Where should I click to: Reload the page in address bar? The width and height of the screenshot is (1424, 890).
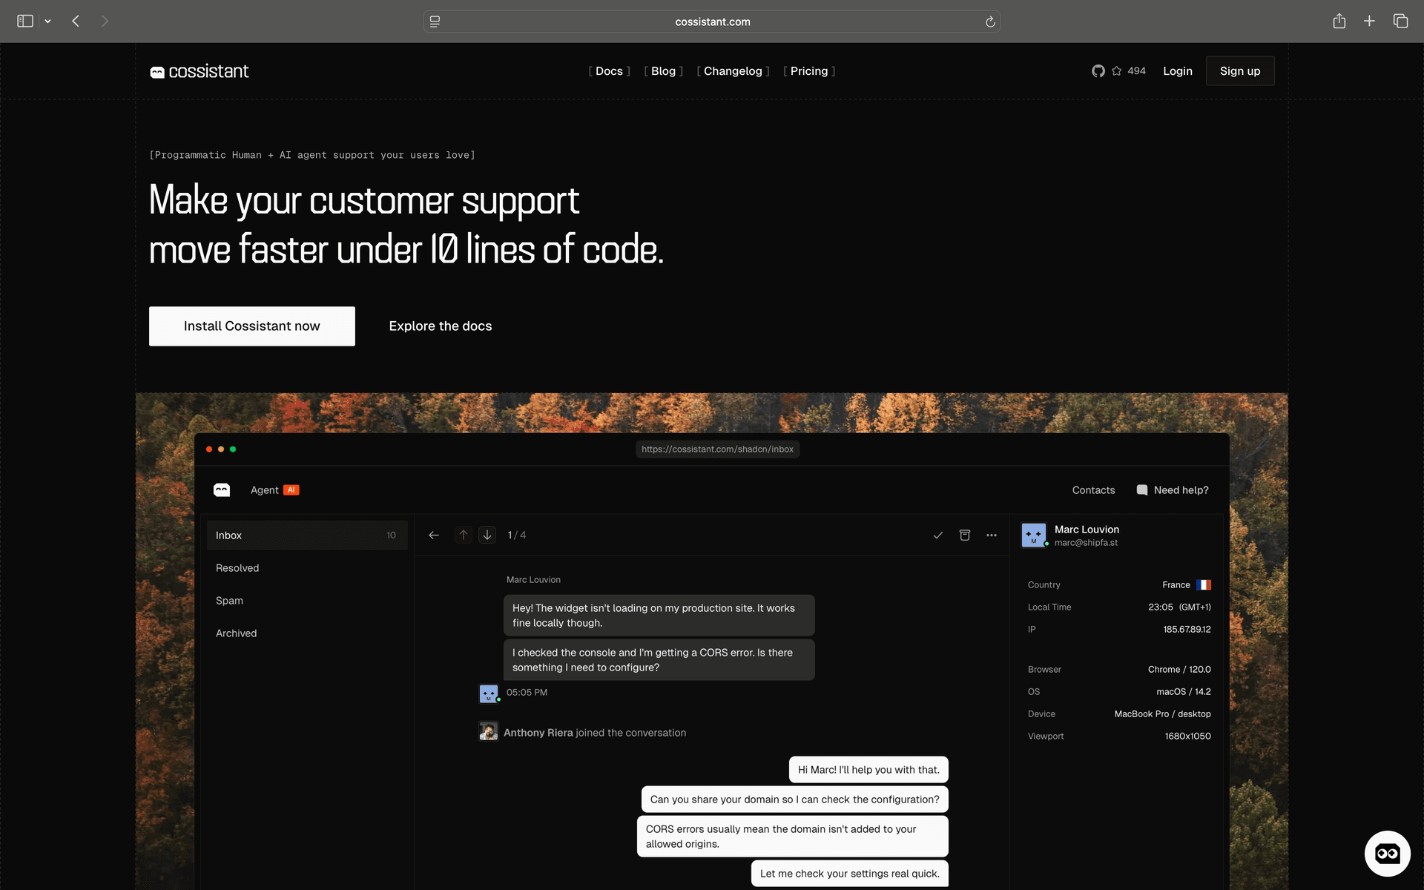[x=990, y=22]
